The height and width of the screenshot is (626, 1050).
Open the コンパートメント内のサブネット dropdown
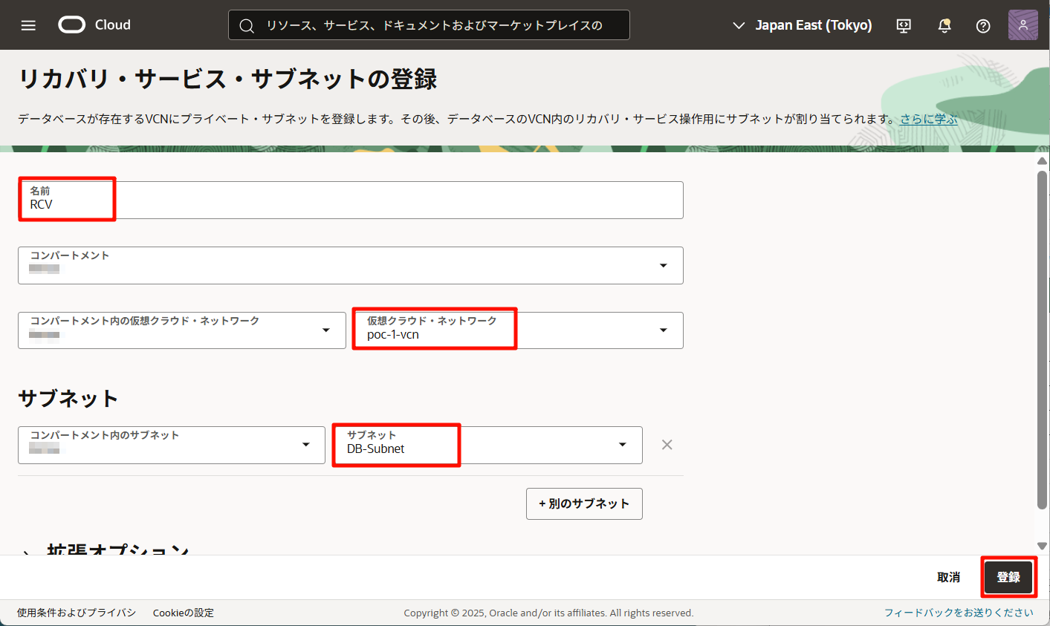[x=172, y=445]
